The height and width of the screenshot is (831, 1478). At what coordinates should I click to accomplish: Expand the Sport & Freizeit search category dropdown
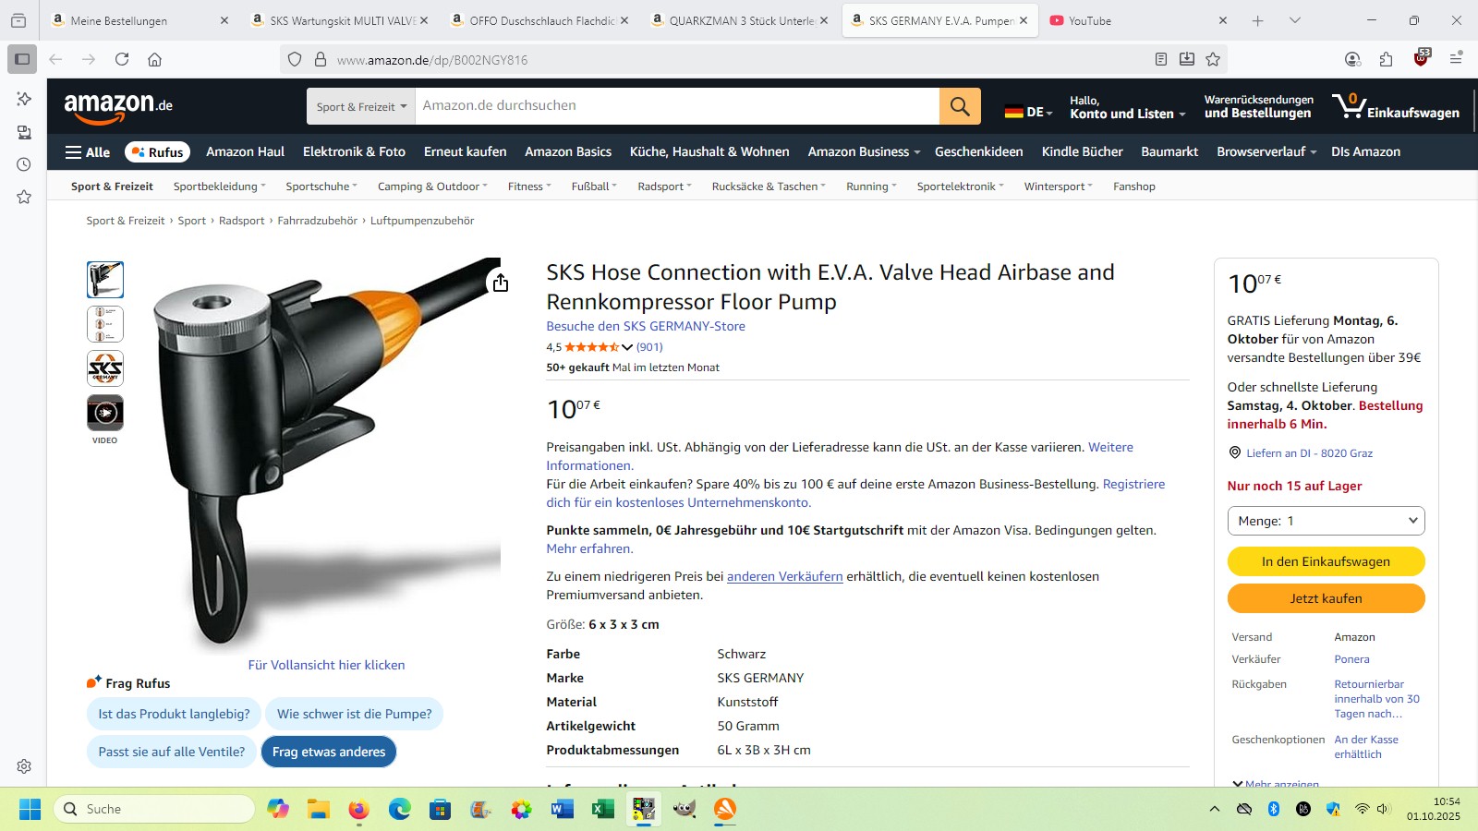[361, 106]
